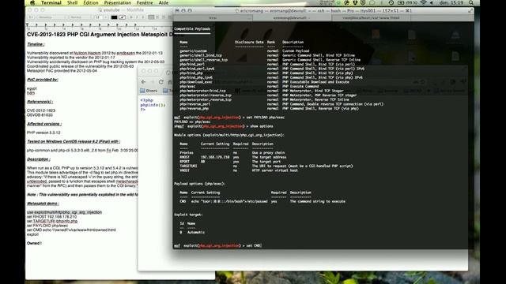Toggle italic formatting in TextEdit
The height and width of the screenshot is (284, 506).
tap(137, 17)
